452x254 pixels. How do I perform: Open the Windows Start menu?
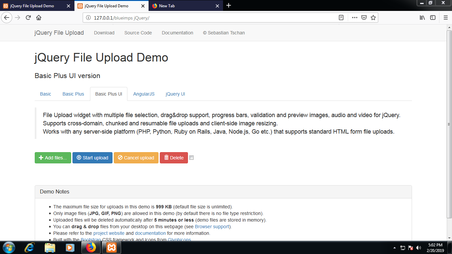(9, 247)
